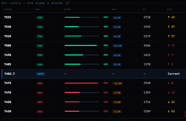Click the PIN badge for strike 7525
This screenshot has width=186, height=121.
(40, 17)
